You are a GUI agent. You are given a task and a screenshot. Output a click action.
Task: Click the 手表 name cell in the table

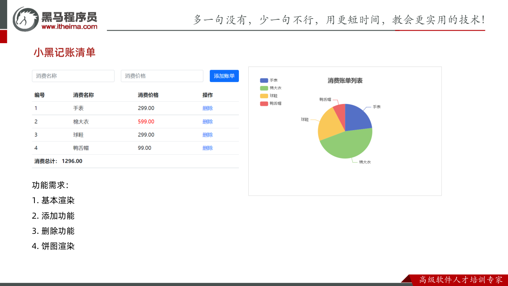pyautogui.click(x=78, y=108)
